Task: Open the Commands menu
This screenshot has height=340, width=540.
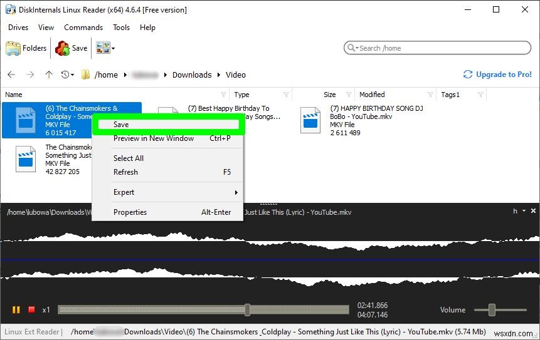Action: [x=83, y=28]
